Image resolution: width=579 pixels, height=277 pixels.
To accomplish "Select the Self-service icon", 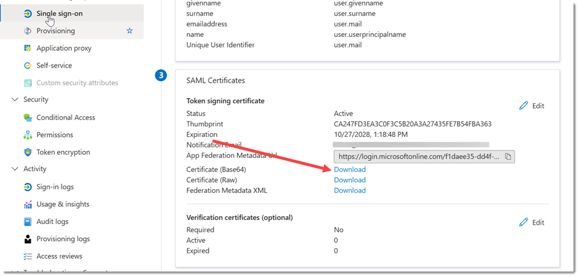I will [28, 66].
